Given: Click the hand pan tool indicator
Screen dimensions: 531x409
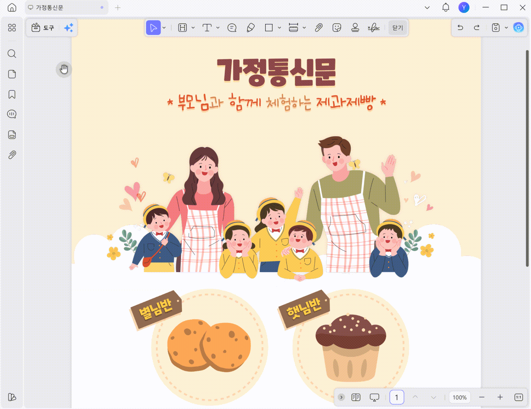Looking at the screenshot, I should tap(64, 69).
